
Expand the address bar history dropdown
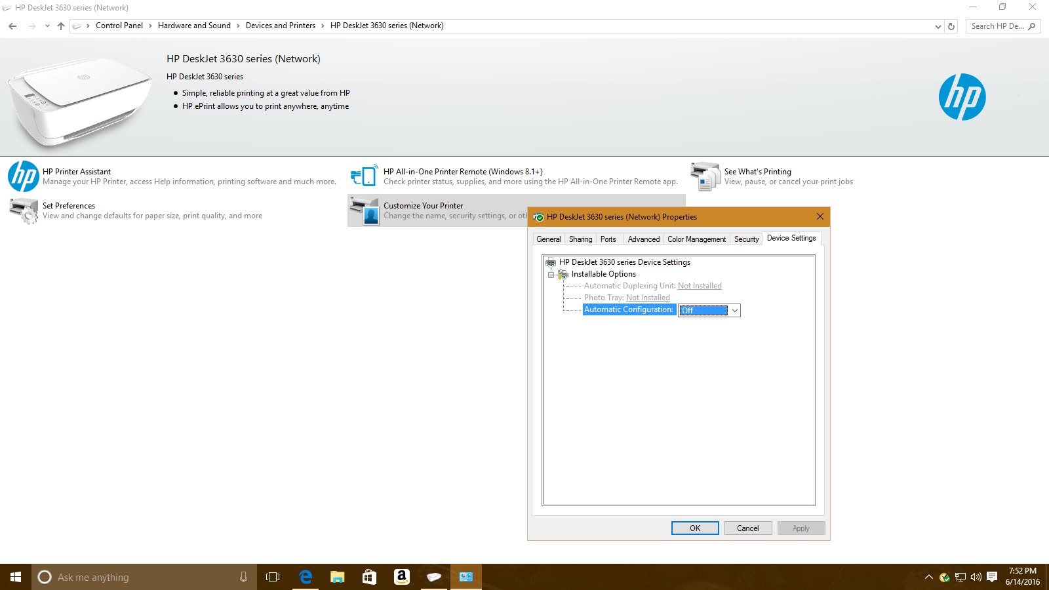pyautogui.click(x=938, y=26)
